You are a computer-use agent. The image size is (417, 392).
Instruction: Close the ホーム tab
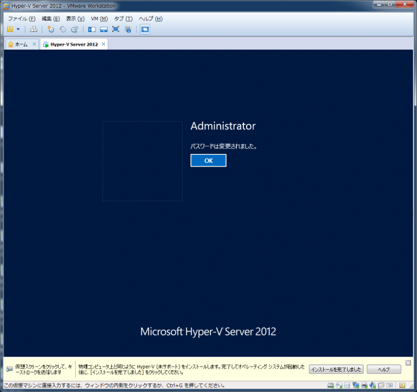tap(35, 44)
